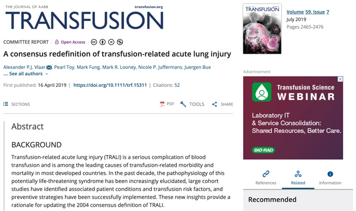Click the TRANSFUSION journal logo header
The image size is (356, 211).
pos(84,18)
